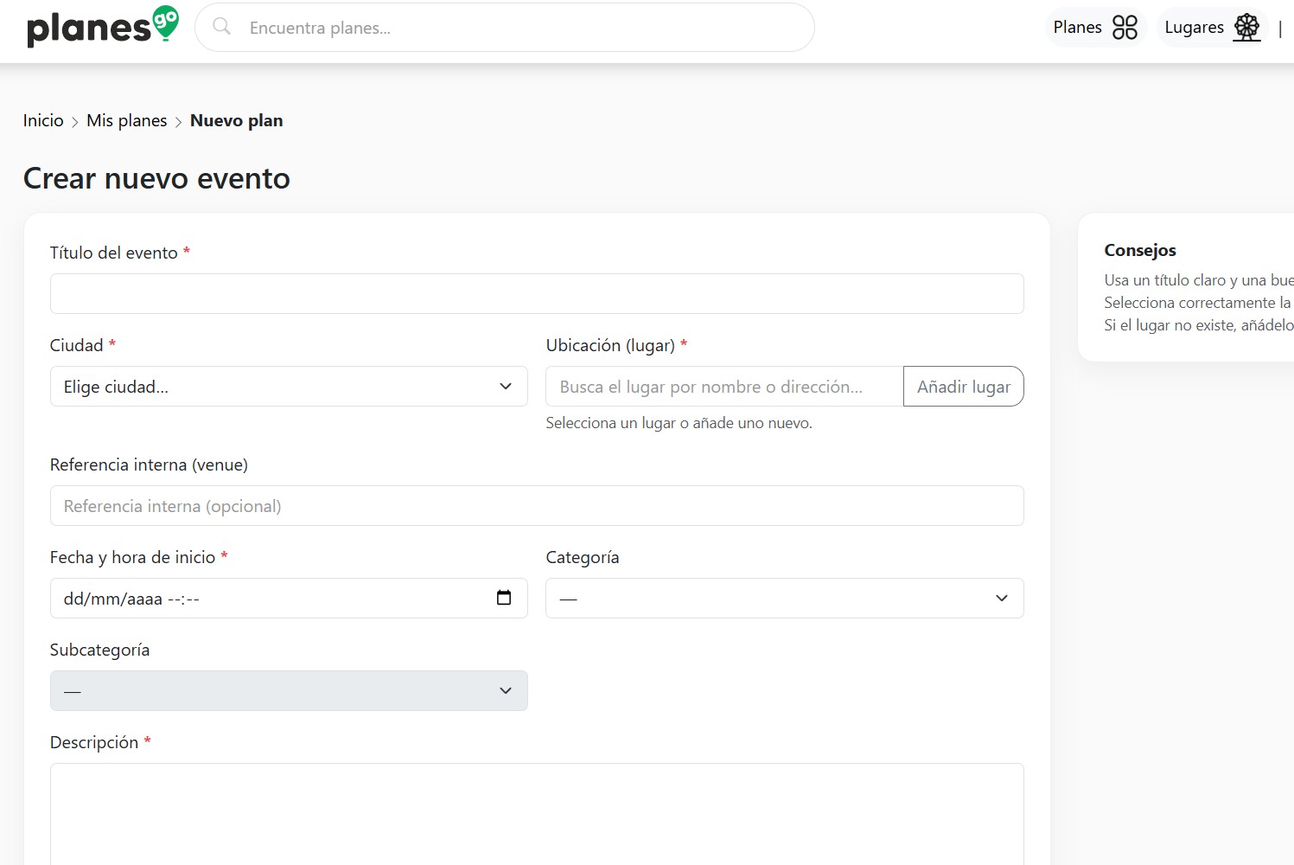Click into the Descripción text area

(x=537, y=813)
